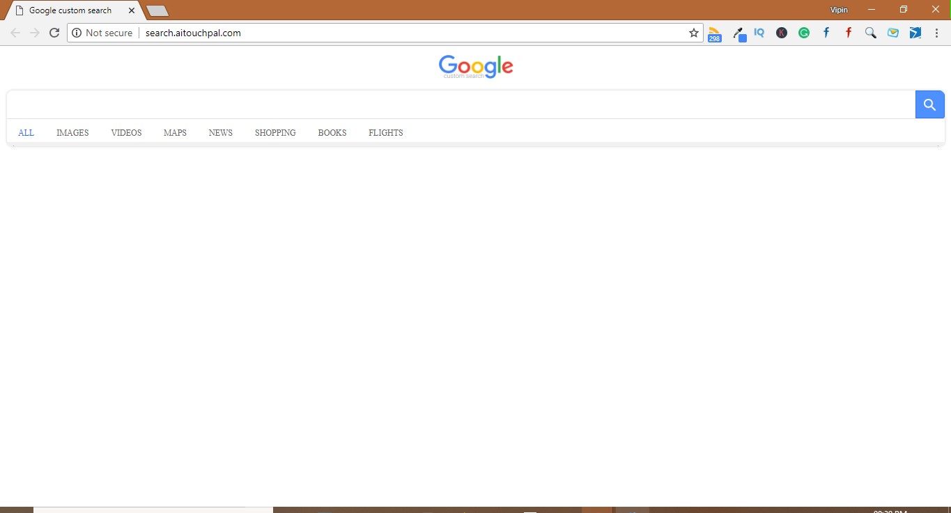Viewport: 951px width, 513px height.
Task: Open the NEWS search category
Action: pyautogui.click(x=220, y=132)
